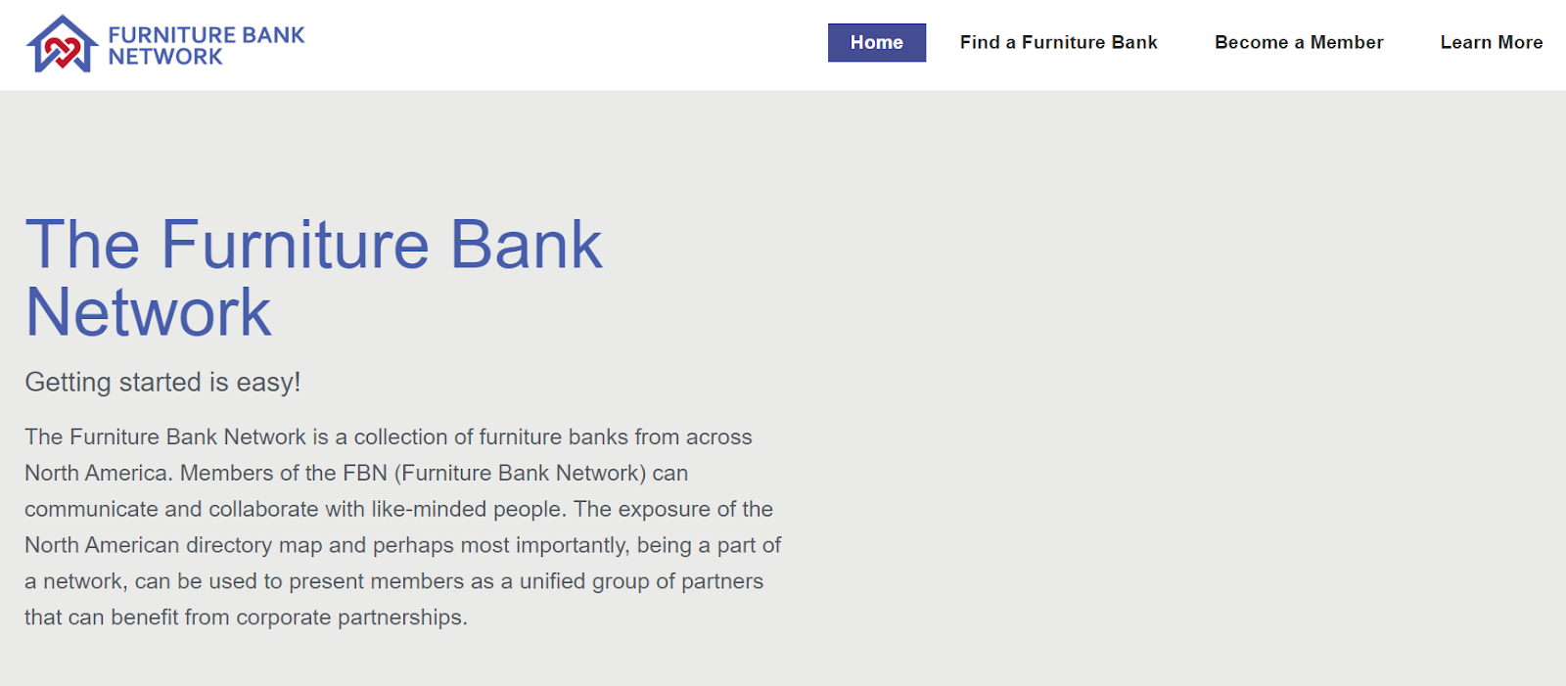
Task: Click the word NETWORK in the logo
Action: coord(165,57)
